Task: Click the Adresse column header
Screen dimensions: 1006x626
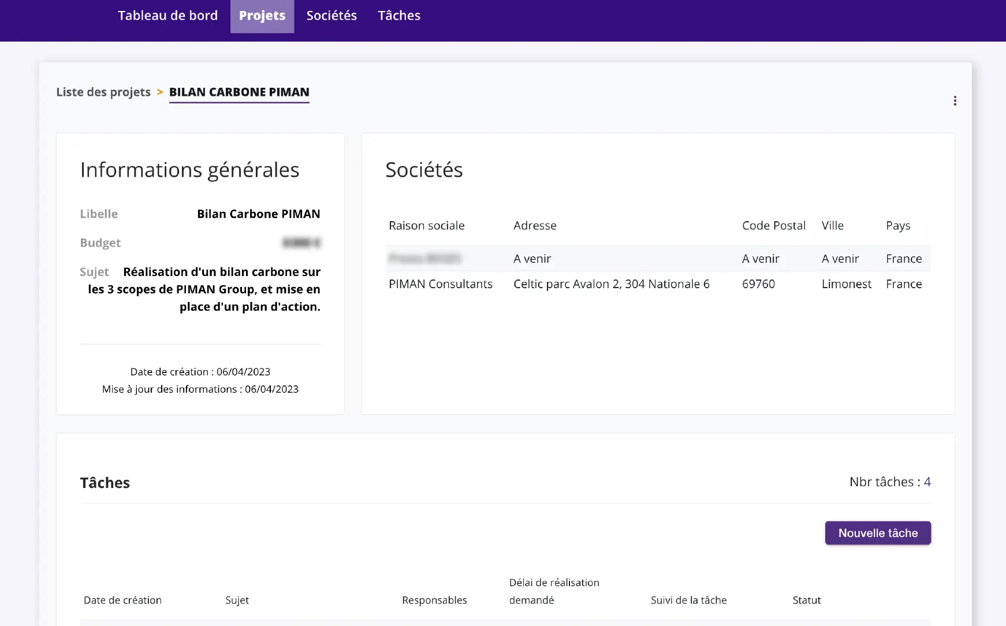Action: pos(535,226)
